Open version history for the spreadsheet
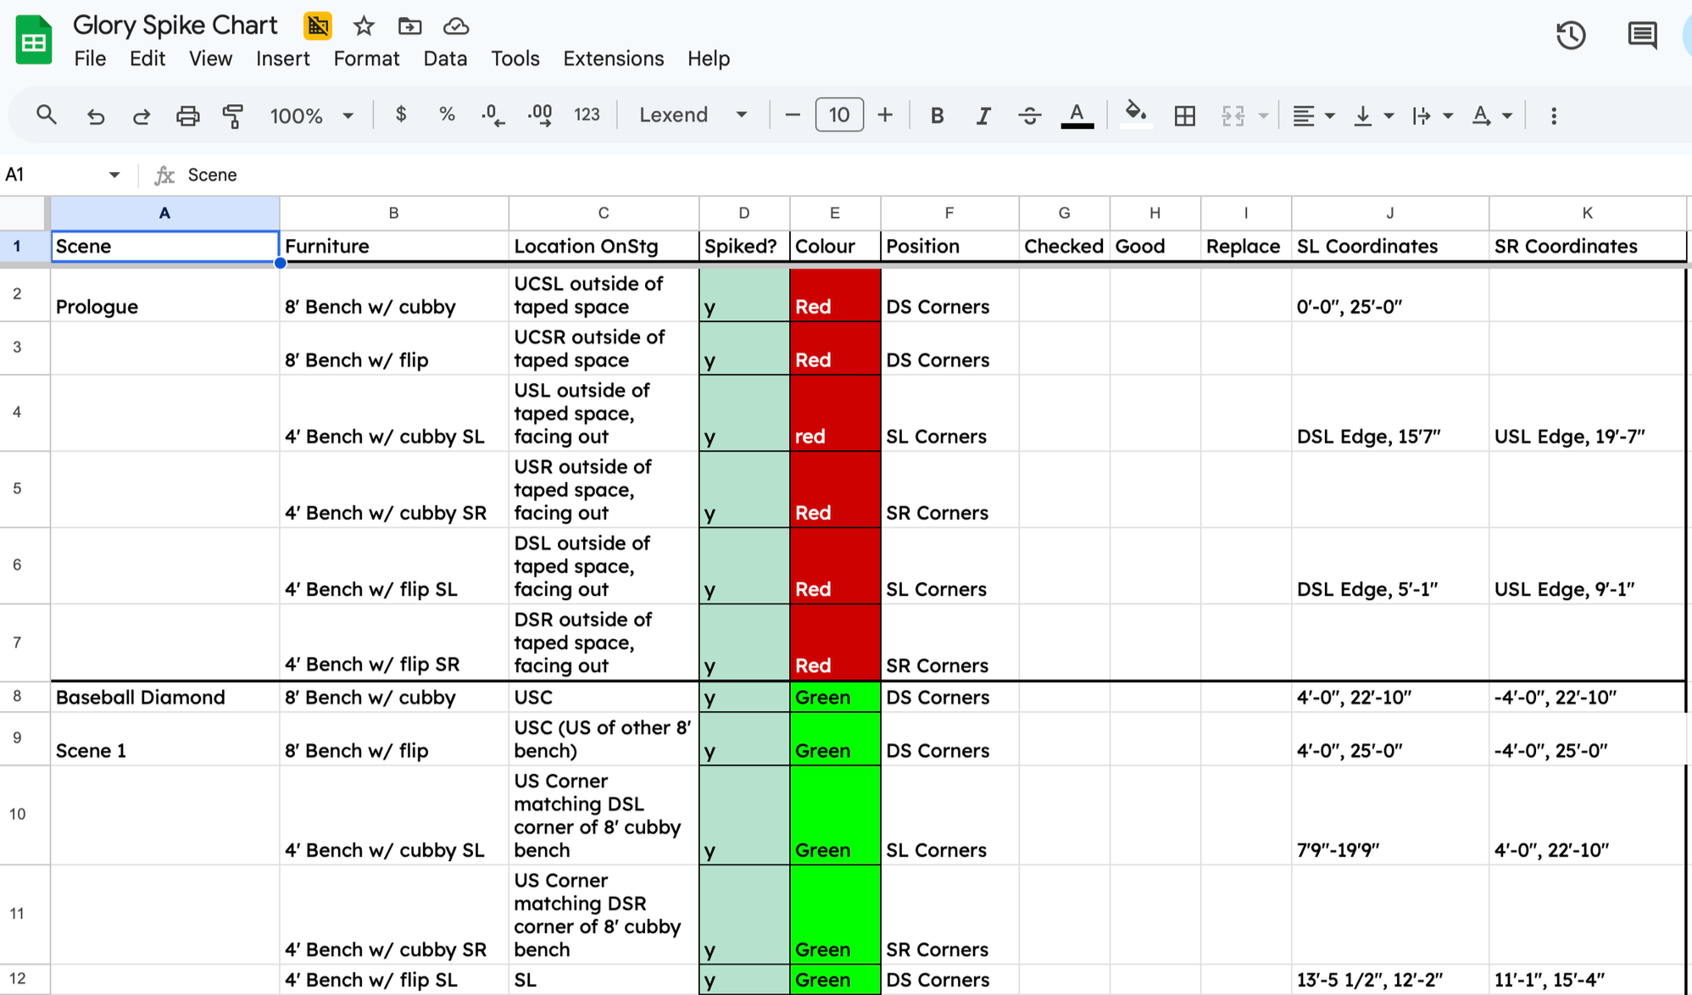 [1571, 36]
